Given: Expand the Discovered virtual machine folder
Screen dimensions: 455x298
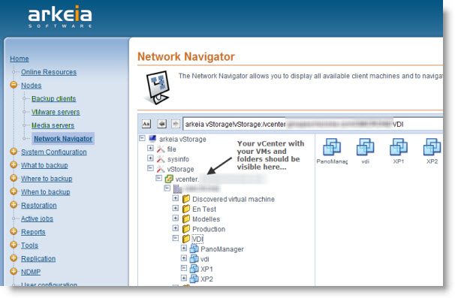Looking at the screenshot, I should coord(175,198).
